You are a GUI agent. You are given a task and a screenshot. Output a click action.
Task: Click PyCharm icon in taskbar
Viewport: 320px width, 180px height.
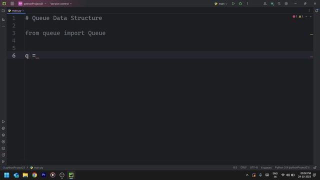pos(71,175)
